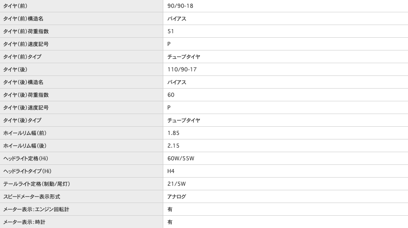
Task: Click the tail light value 21/5W
Action: pos(176,184)
